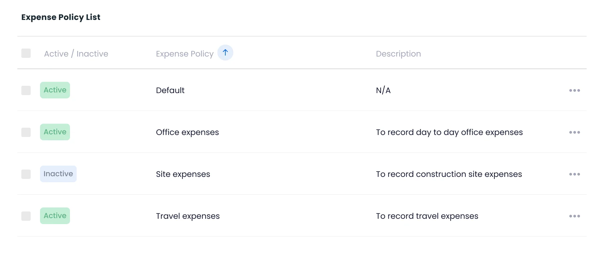Toggle the select-all header checkbox
This screenshot has width=604, height=258.
coord(26,53)
